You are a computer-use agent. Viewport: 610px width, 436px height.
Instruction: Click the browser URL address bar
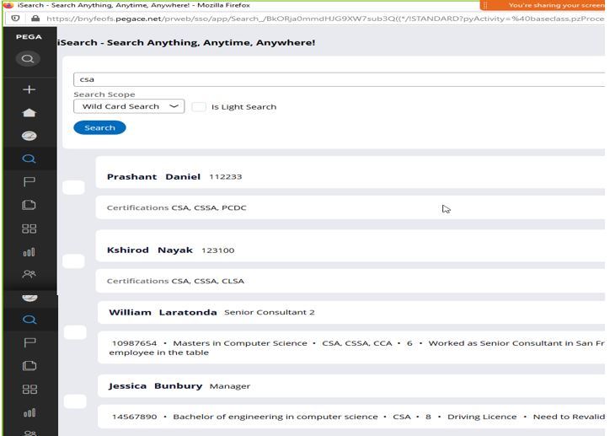pyautogui.click(x=325, y=19)
